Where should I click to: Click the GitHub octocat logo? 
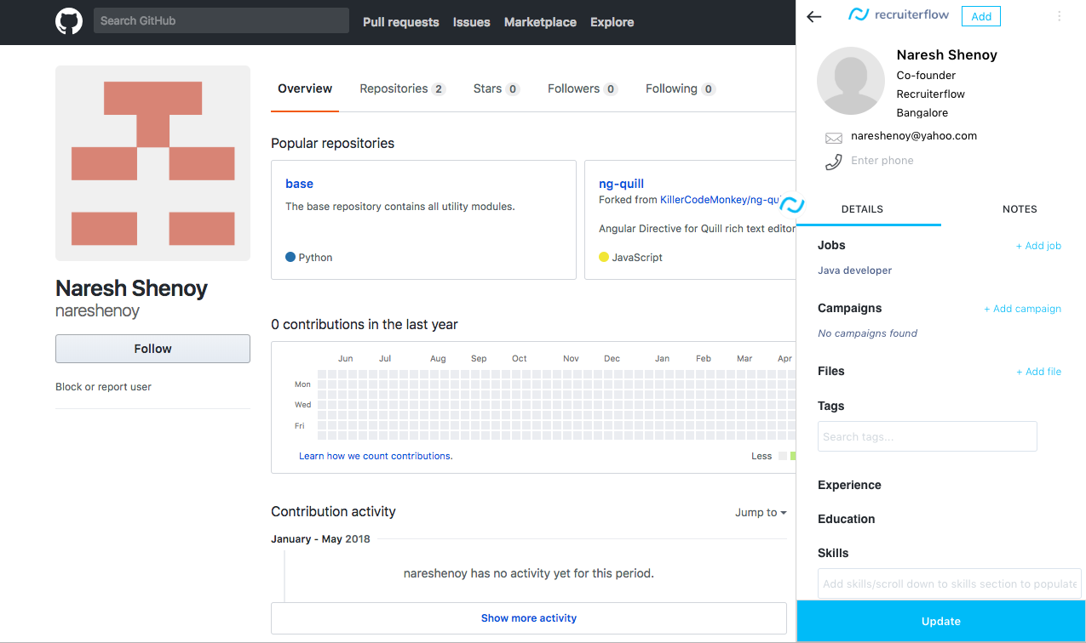pyautogui.click(x=69, y=21)
